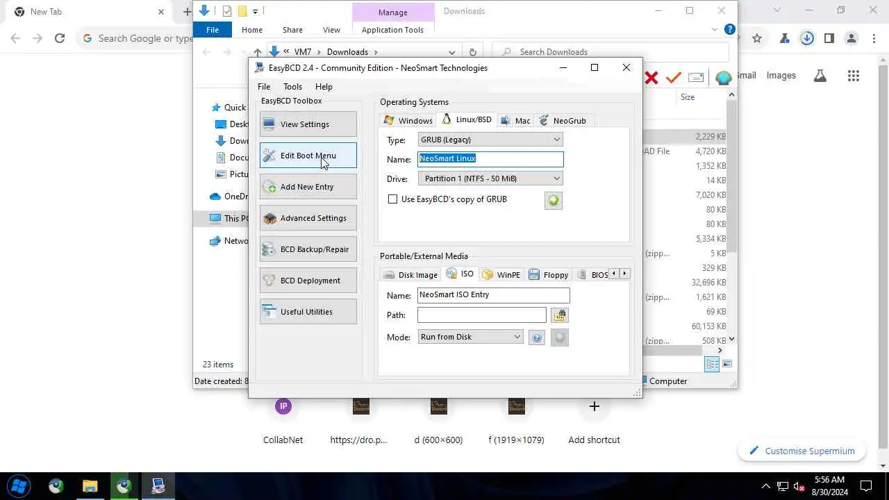Enable Use EasyBCD's copy of GRUB checkbox
Image resolution: width=889 pixels, height=500 pixels.
coord(392,199)
